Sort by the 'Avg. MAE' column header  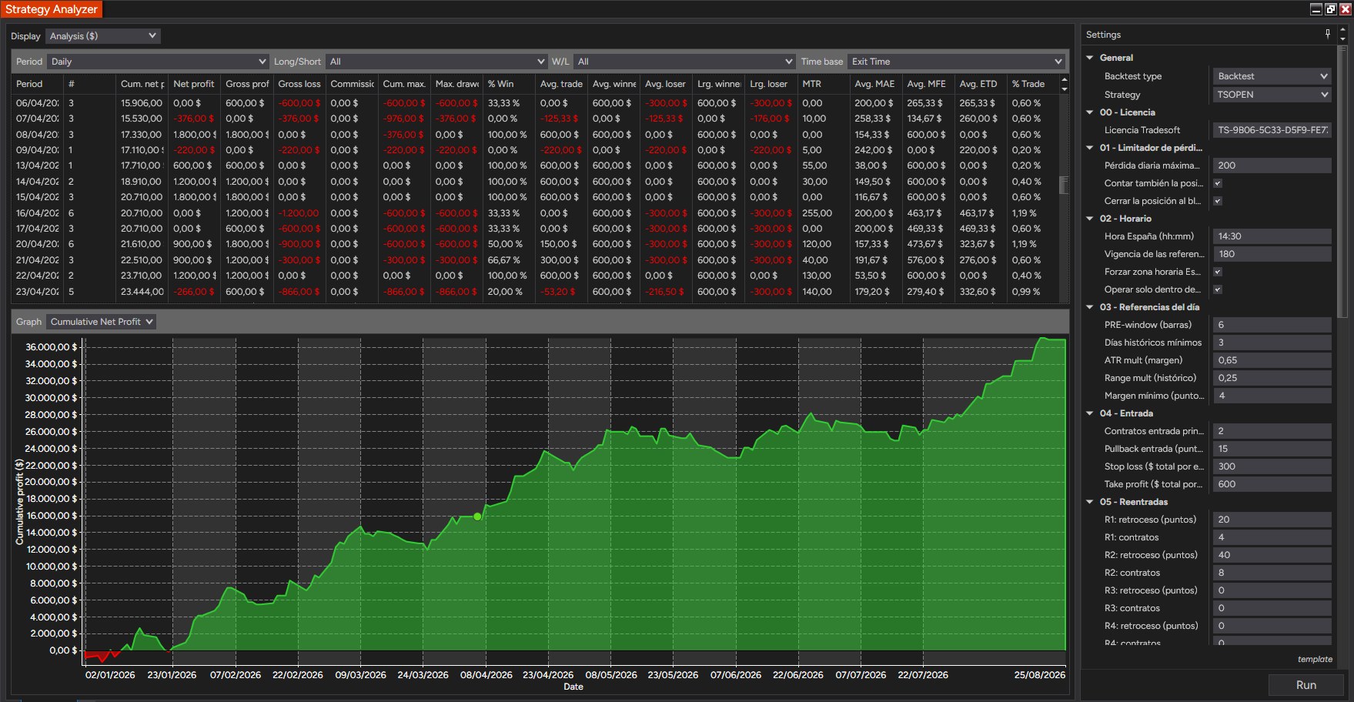point(874,84)
